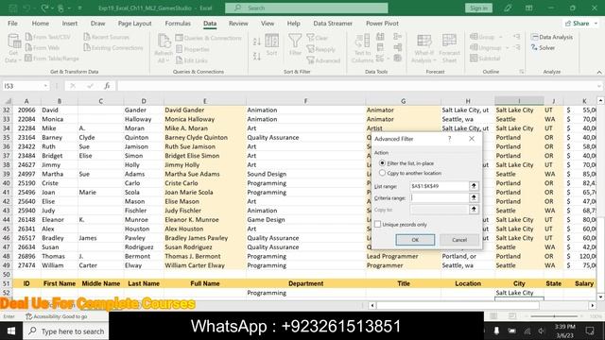
Task: Open Advanced Filter help question mark
Action: 449,139
